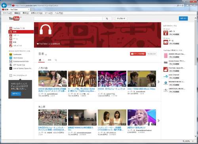Click the page scrollbar up arrow
The height and width of the screenshot is (144, 198).
pos(196,18)
